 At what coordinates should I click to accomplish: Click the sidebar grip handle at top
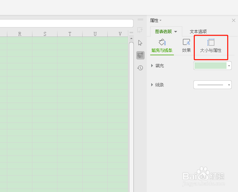tap(140, 19)
